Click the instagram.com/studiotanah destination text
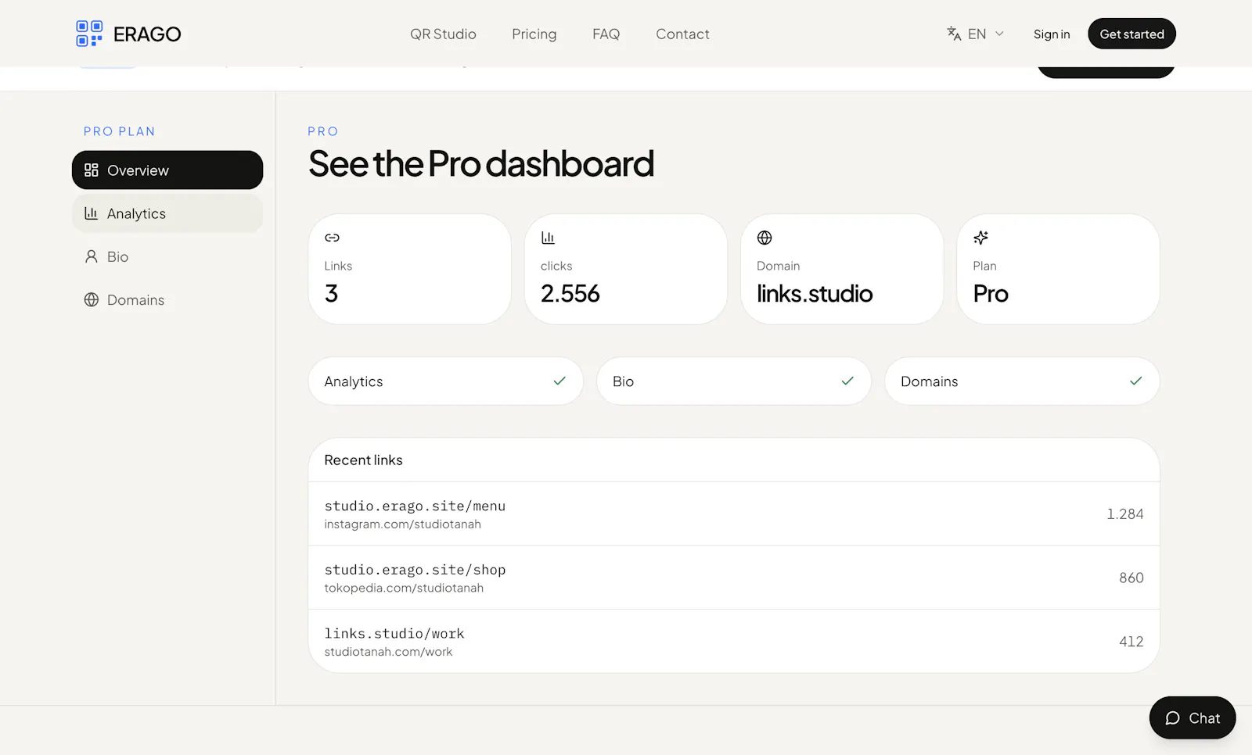This screenshot has width=1252, height=755. [x=403, y=524]
